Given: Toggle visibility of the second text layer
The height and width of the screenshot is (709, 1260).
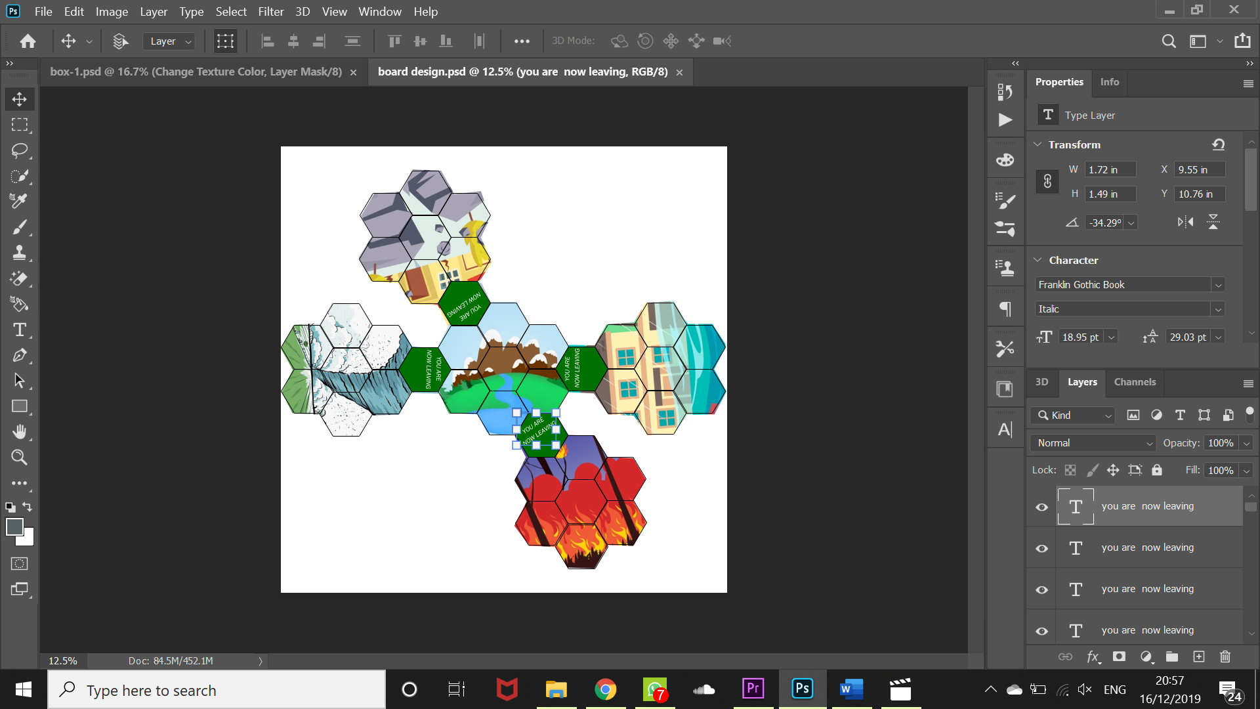Looking at the screenshot, I should point(1041,548).
